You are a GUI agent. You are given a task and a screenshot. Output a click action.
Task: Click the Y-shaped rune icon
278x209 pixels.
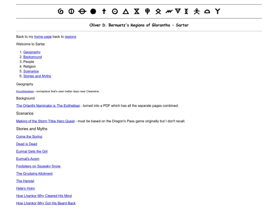(218, 11)
